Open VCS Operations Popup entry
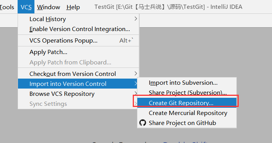Viewport: 272px width, 143px height. coord(78,41)
